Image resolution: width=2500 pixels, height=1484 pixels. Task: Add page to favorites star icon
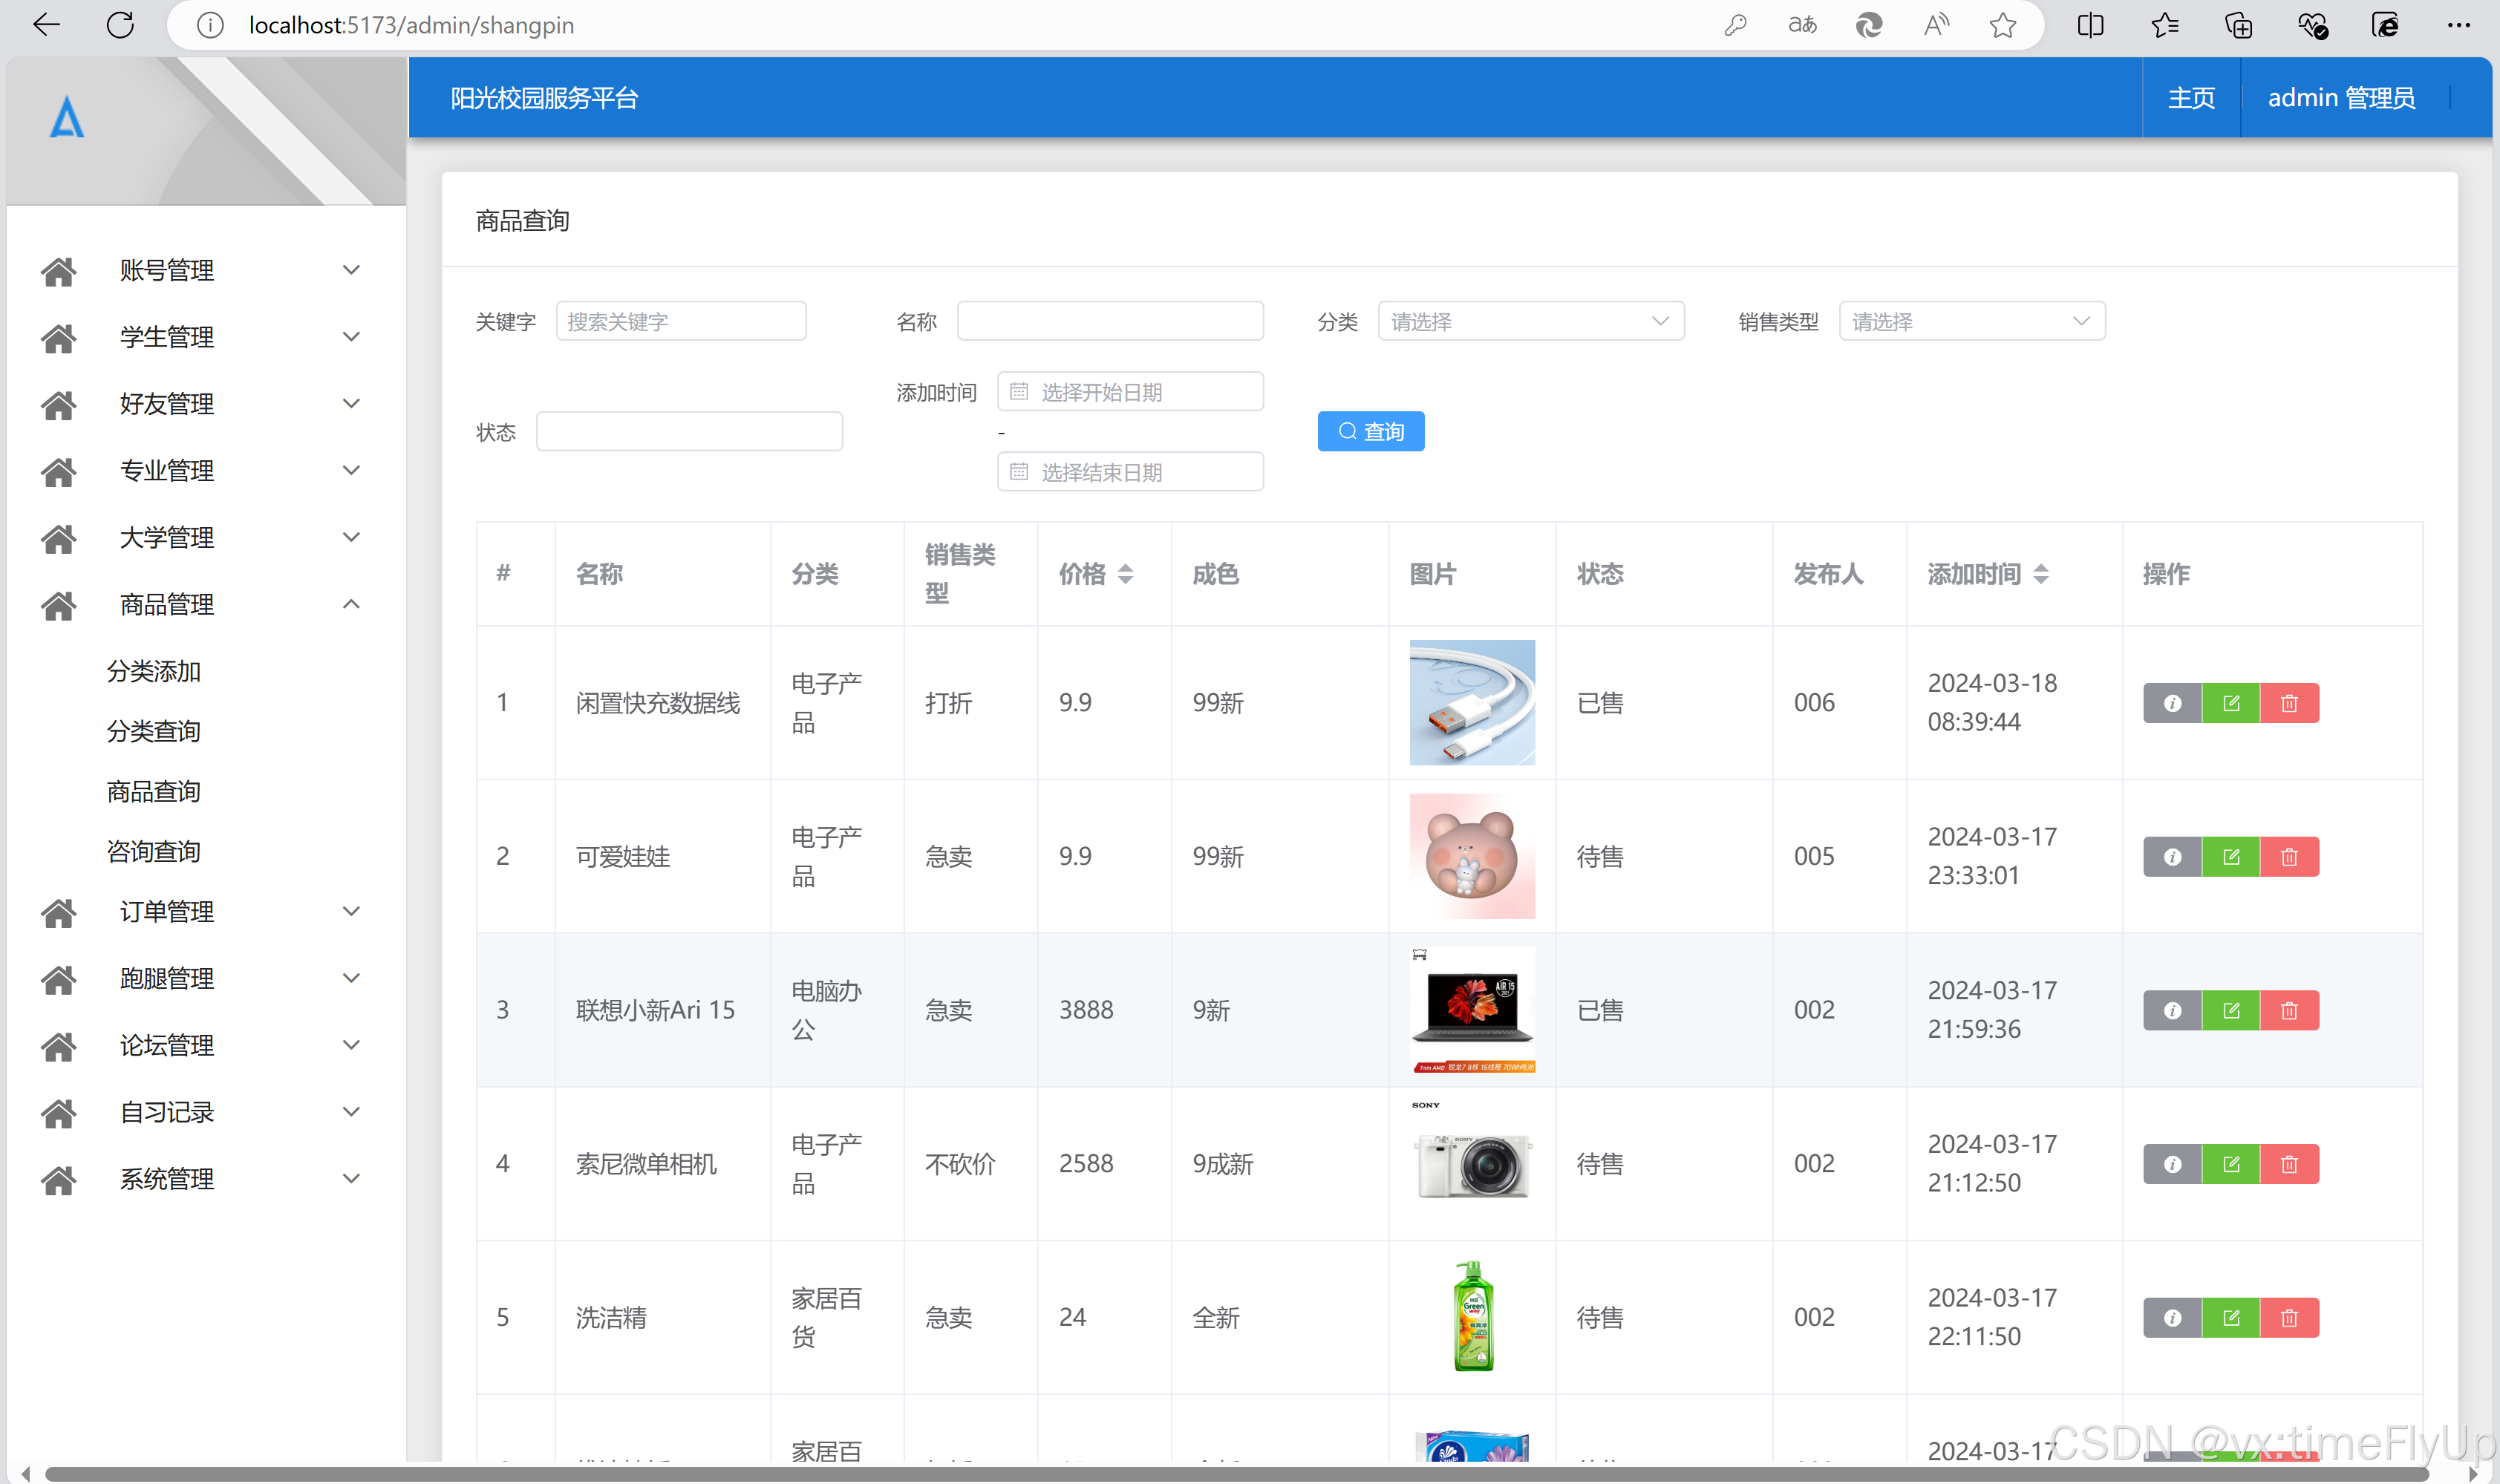point(2002,25)
